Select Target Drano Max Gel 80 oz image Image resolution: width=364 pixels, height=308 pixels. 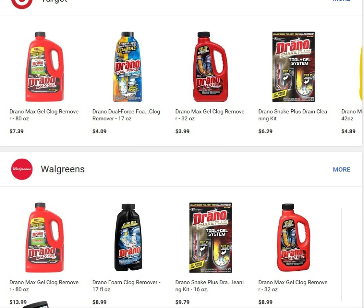coord(44,67)
